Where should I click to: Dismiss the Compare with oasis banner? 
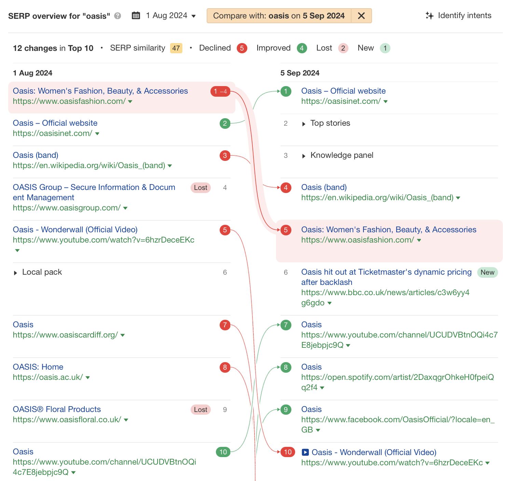[361, 15]
